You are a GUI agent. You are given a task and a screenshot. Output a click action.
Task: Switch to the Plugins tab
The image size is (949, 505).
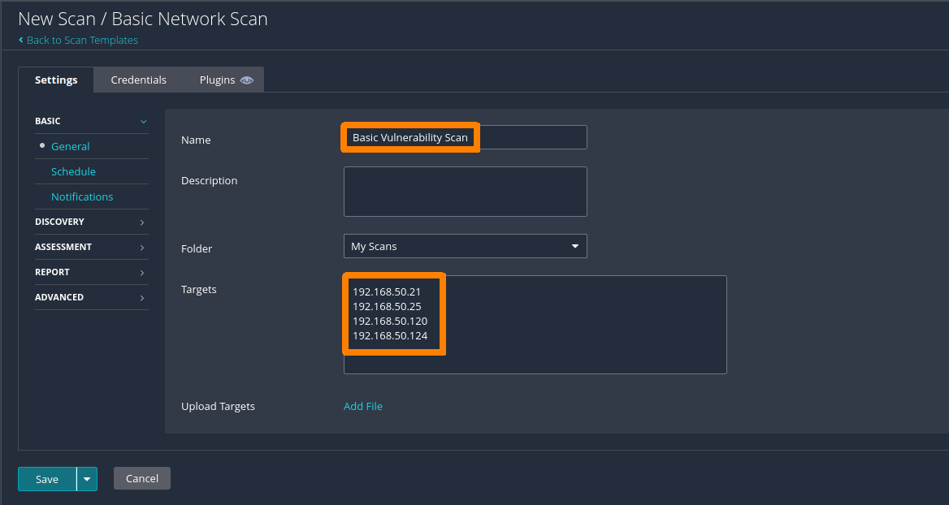click(x=217, y=80)
